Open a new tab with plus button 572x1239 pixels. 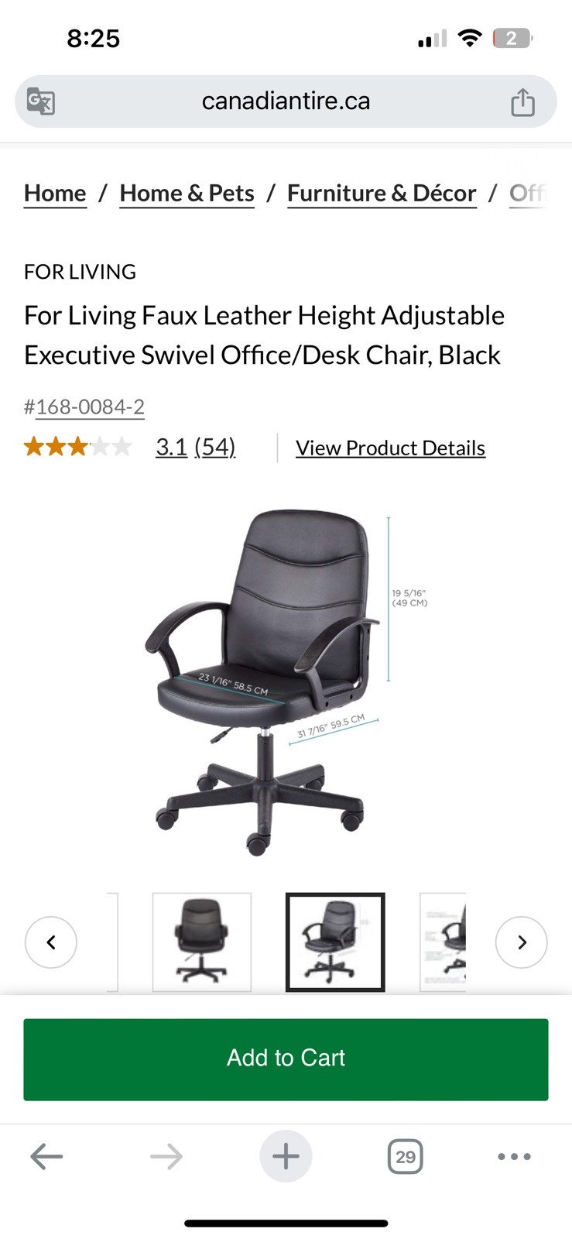286,1157
